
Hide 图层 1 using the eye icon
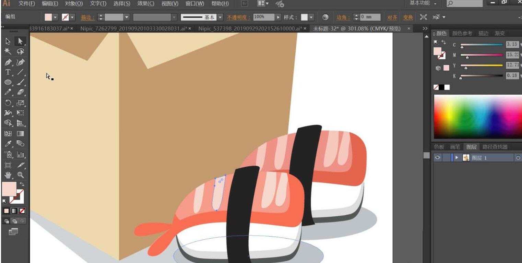click(437, 157)
